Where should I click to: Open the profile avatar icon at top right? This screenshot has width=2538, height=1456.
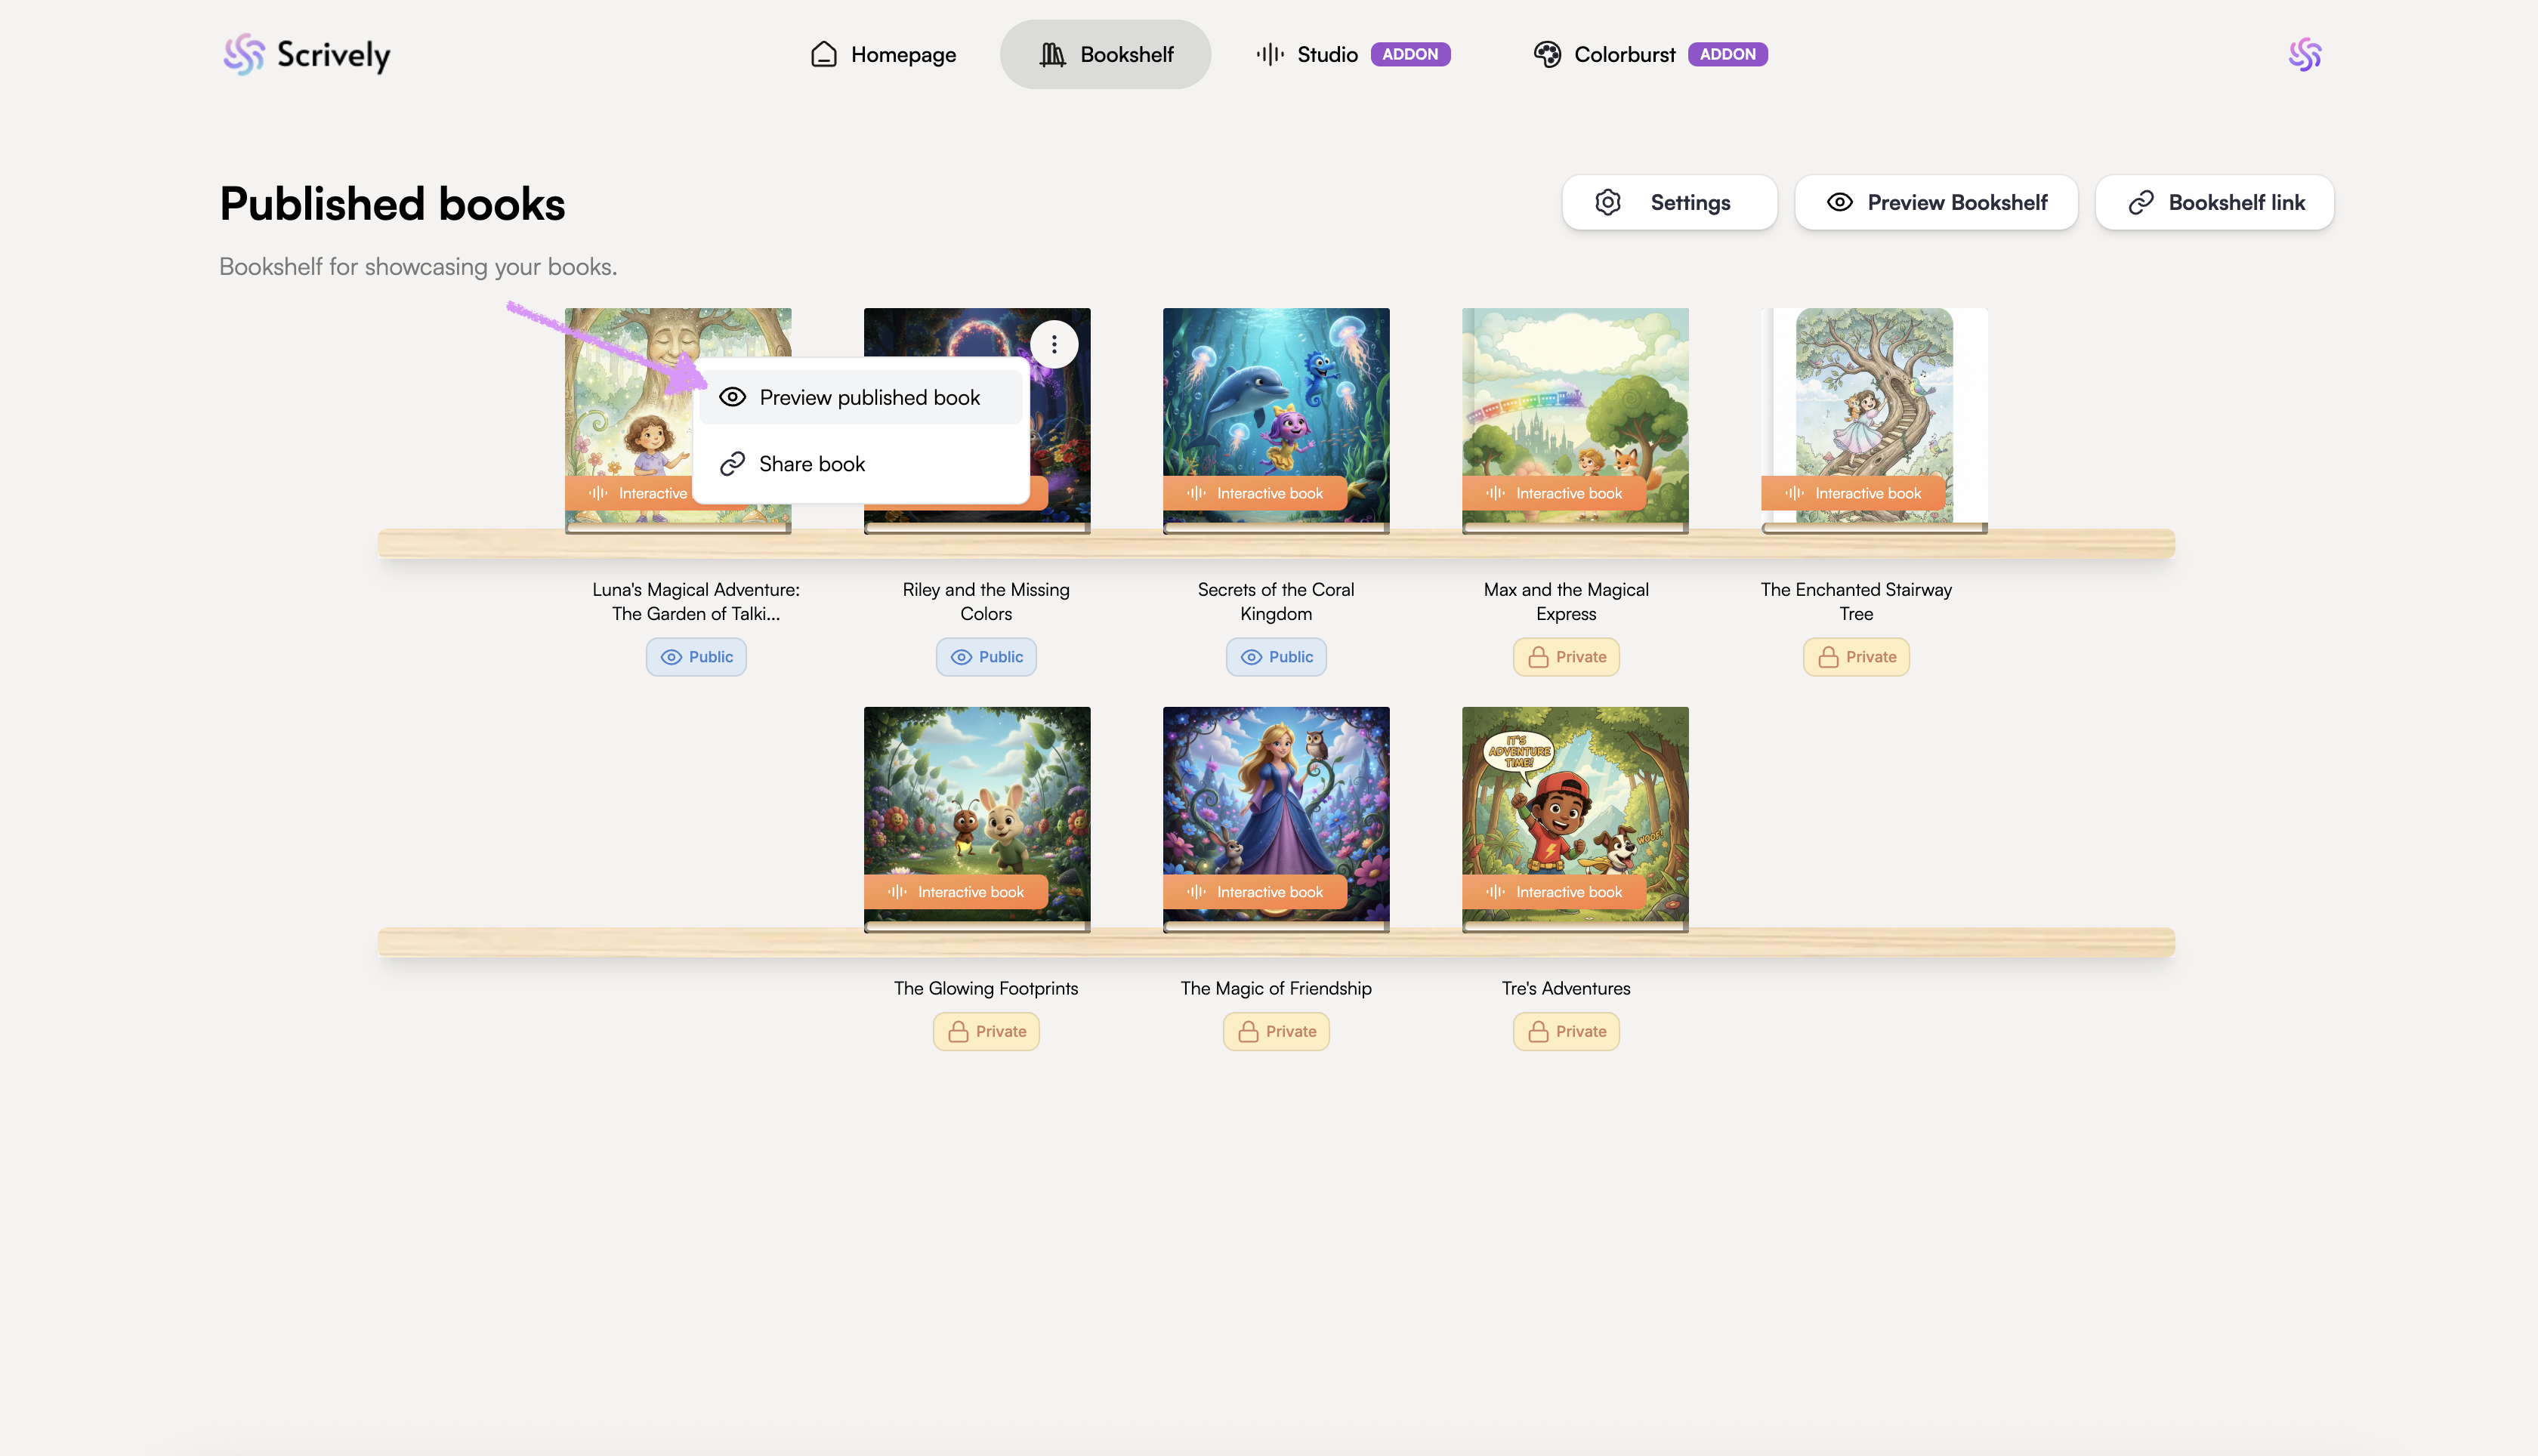(2304, 54)
